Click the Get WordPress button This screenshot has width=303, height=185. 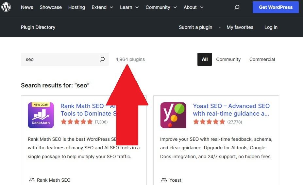pyautogui.click(x=276, y=7)
